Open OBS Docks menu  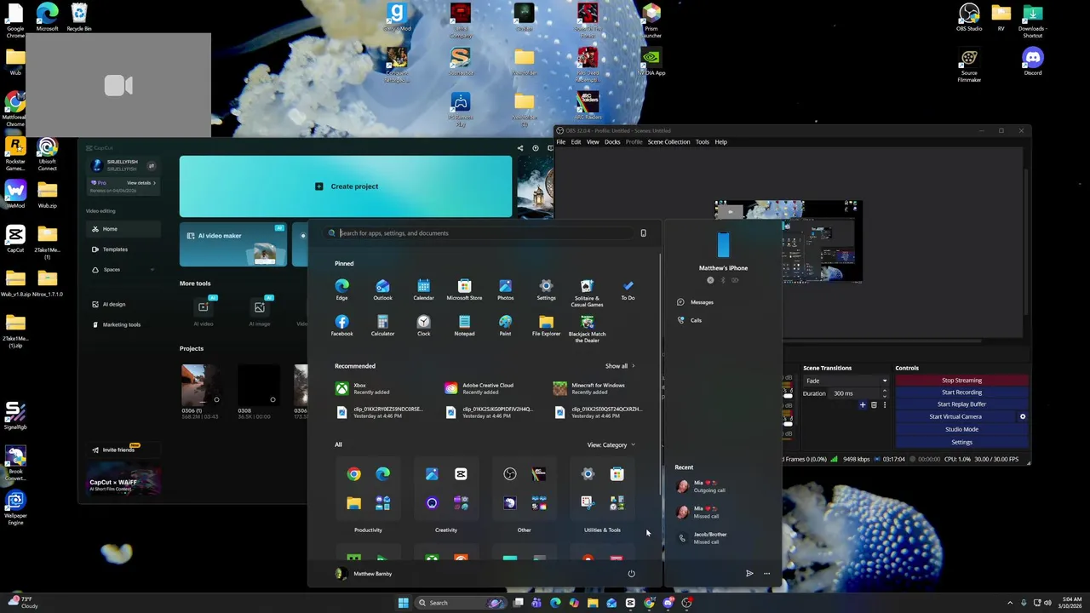click(612, 142)
